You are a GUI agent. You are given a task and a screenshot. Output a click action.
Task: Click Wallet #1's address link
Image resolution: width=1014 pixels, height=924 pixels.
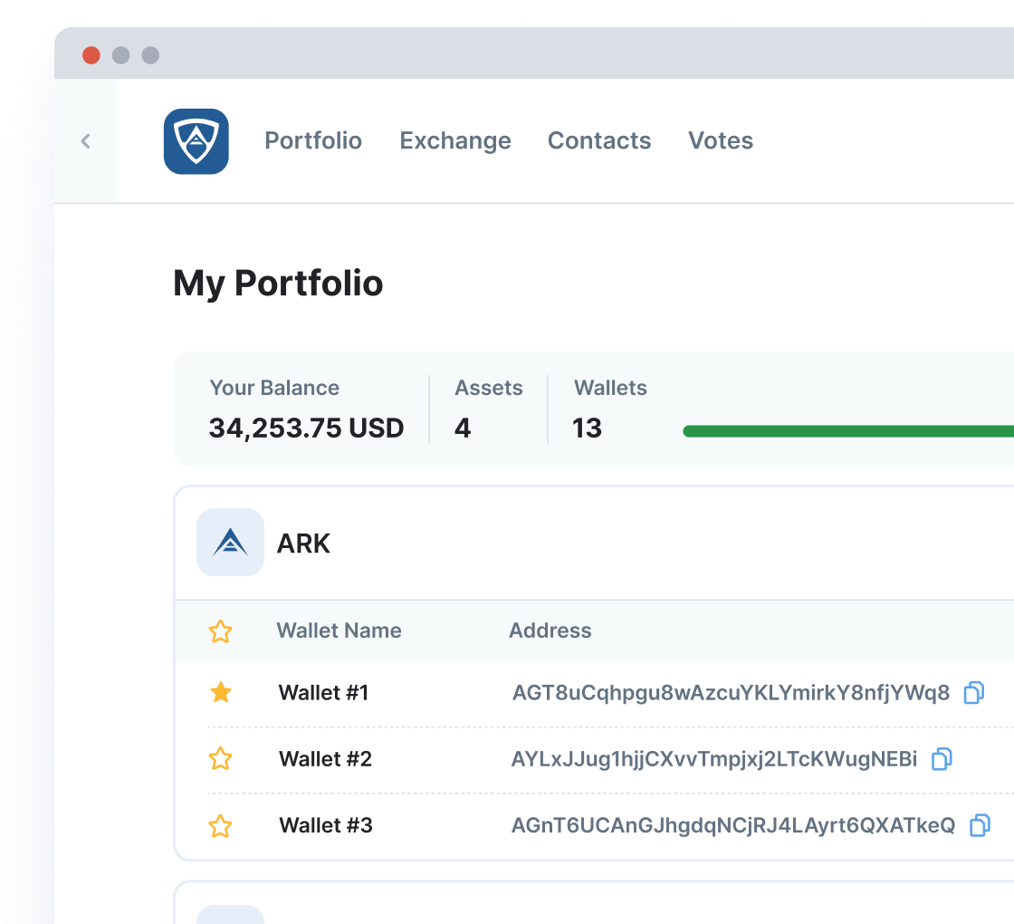(x=729, y=692)
